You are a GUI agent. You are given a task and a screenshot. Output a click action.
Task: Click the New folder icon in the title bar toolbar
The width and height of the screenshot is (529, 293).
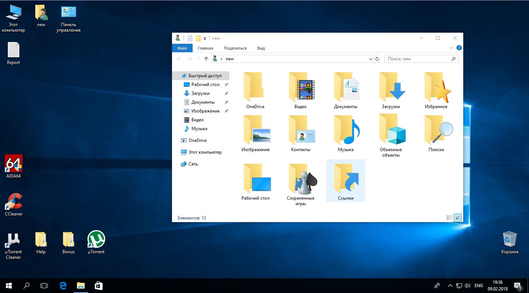(x=198, y=38)
